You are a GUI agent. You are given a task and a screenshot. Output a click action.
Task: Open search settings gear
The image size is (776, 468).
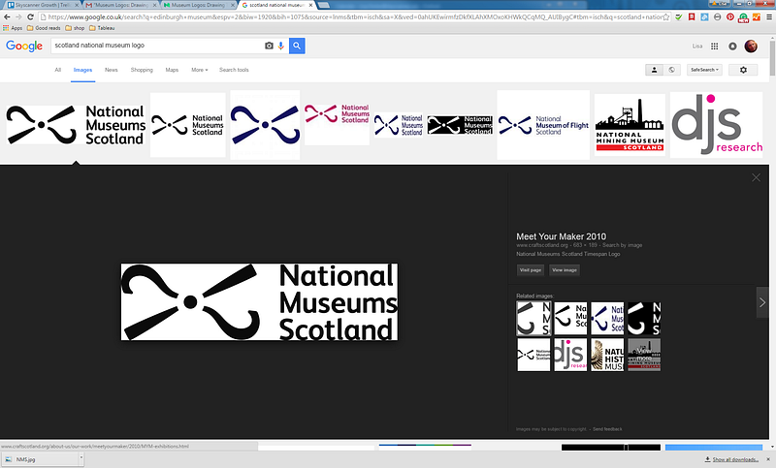[x=743, y=70]
